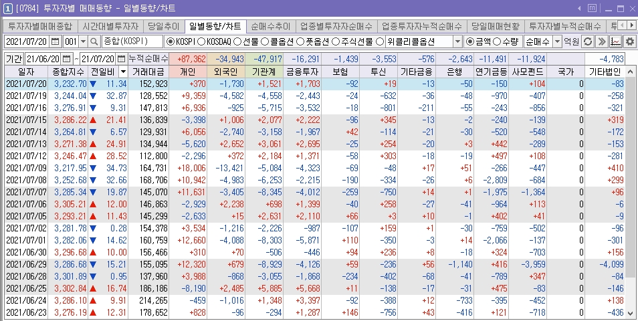Screen dimensions: 638x321
Task: Click the 기타법인 column header
Action: pyautogui.click(x=605, y=72)
